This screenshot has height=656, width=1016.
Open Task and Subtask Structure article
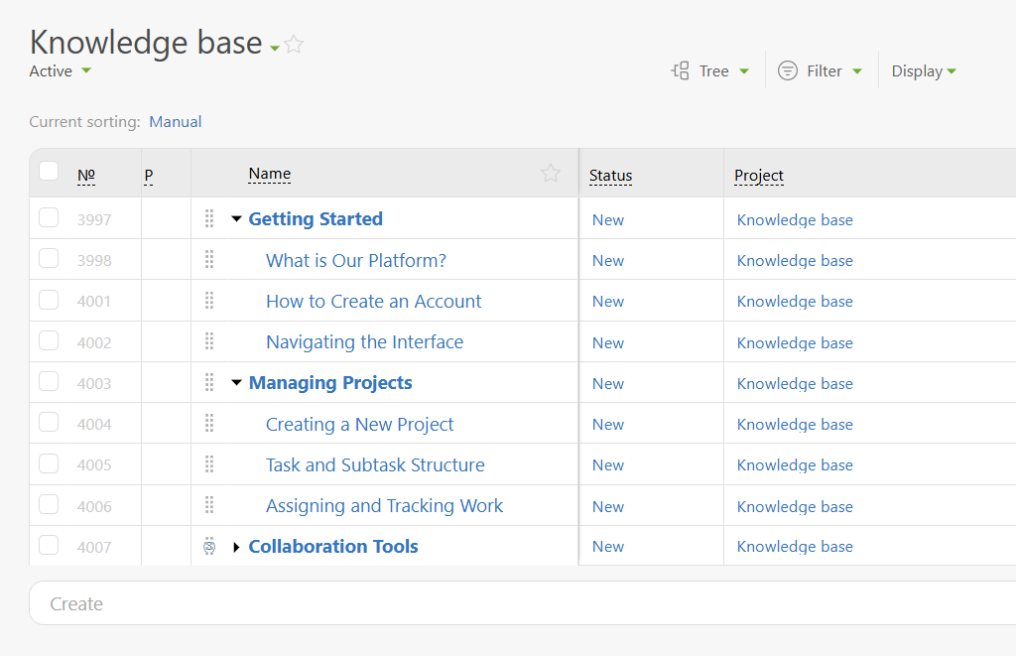375,465
